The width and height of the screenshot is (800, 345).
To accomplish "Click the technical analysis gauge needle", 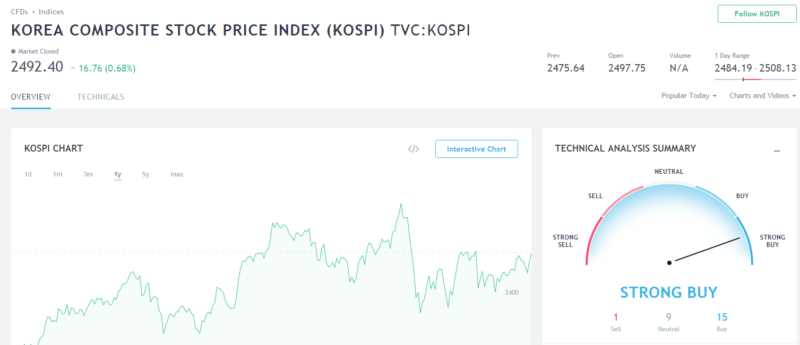I will click(x=704, y=250).
